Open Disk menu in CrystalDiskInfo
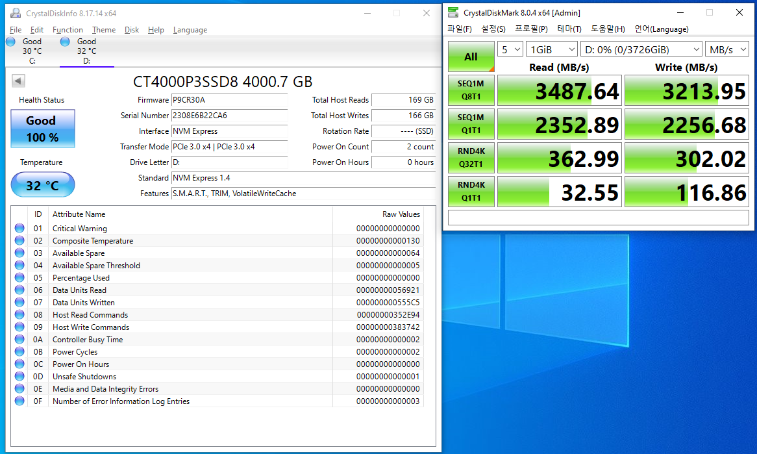The width and height of the screenshot is (757, 454). (131, 30)
